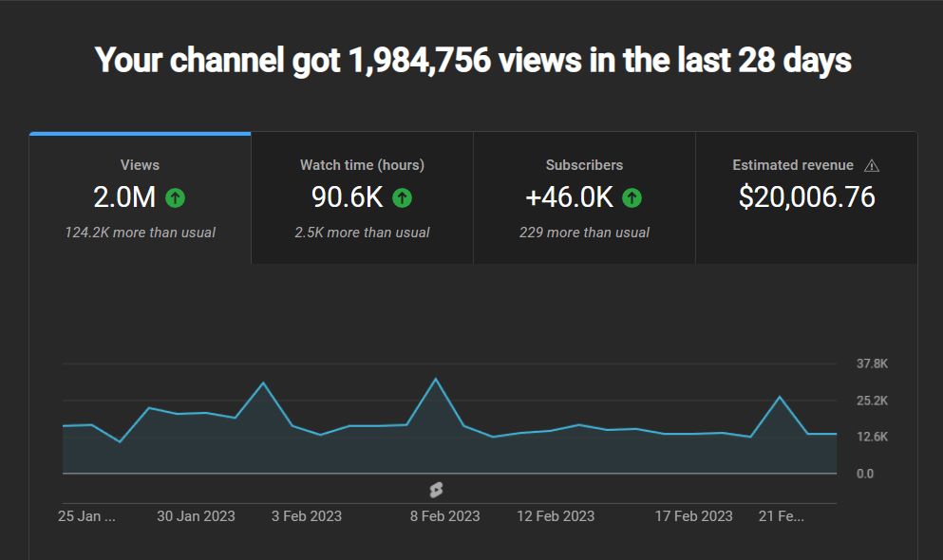Click the chart's highest peak before 8 Feb
This screenshot has height=560, width=943.
pyautogui.click(x=435, y=380)
